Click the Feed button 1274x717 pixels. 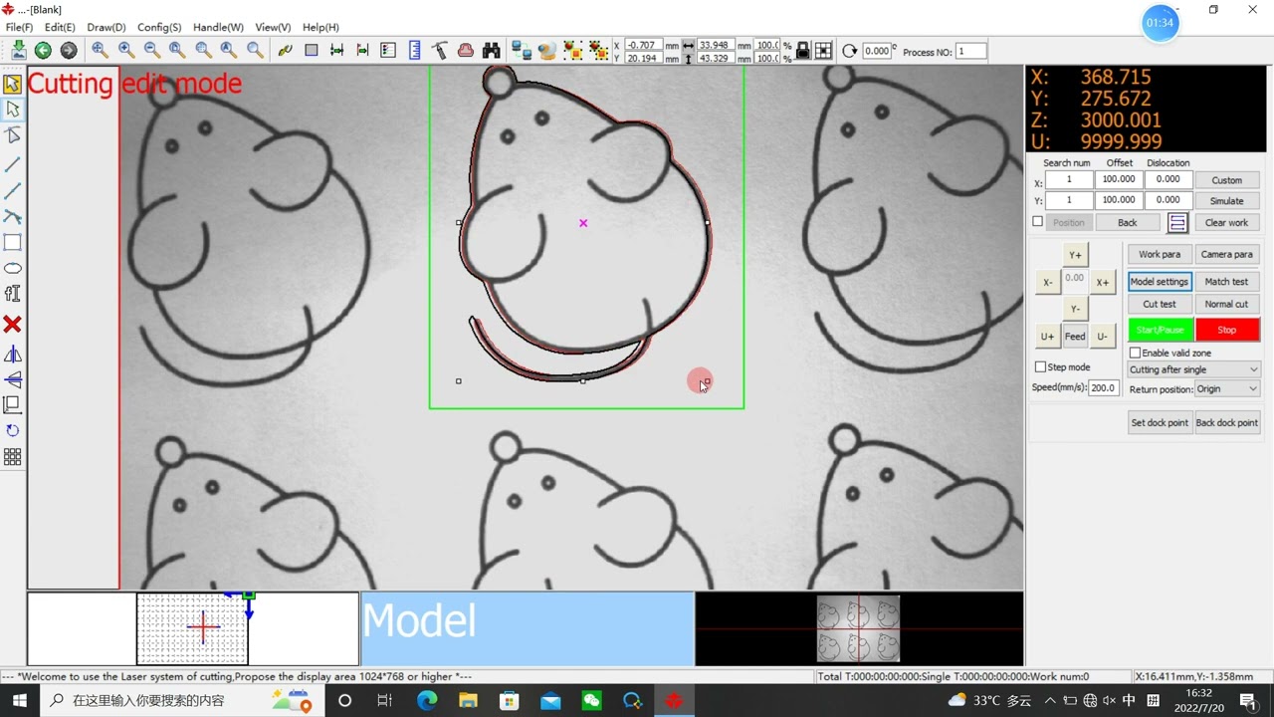[1075, 337]
